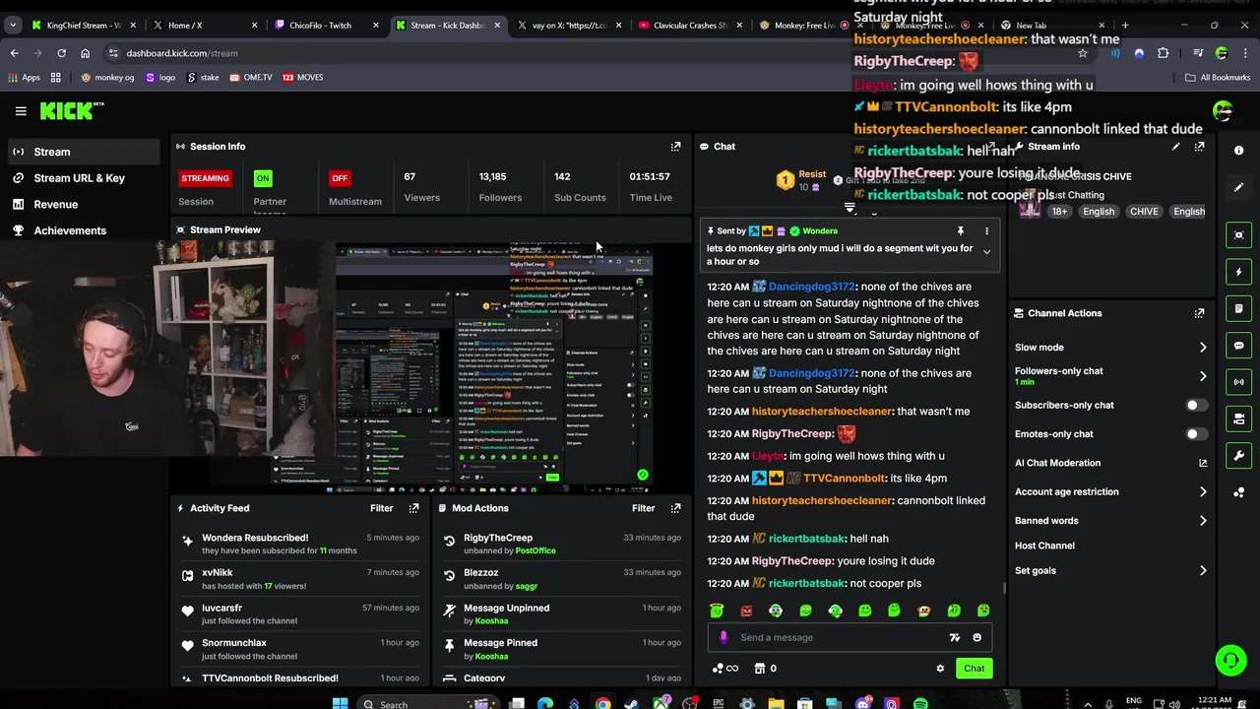Click the sidebar three-dots cluster icon
This screenshot has width=1260, height=709.
(1239, 492)
